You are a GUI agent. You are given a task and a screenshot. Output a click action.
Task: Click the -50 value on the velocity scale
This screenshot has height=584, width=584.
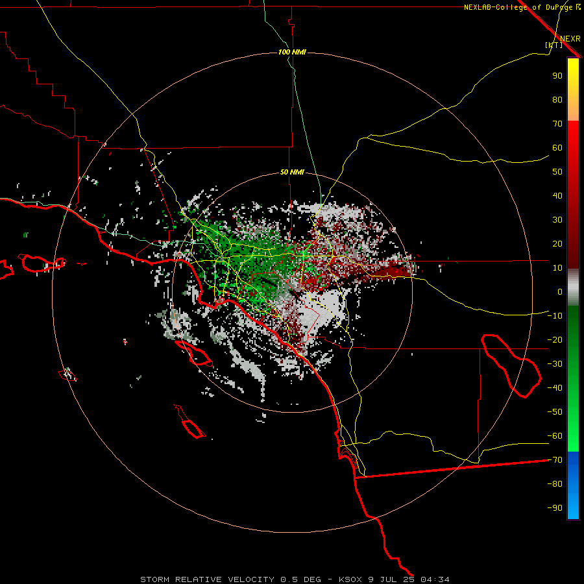point(555,412)
